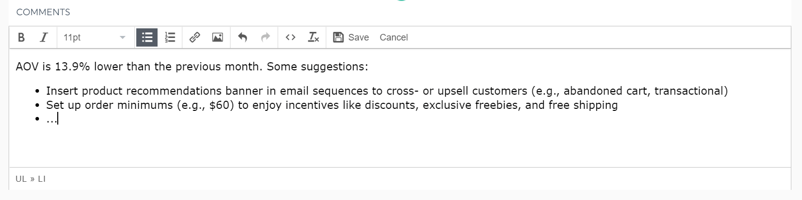Image resolution: width=802 pixels, height=200 pixels.
Task: Open the 11pt font size dropdown
Action: 94,37
